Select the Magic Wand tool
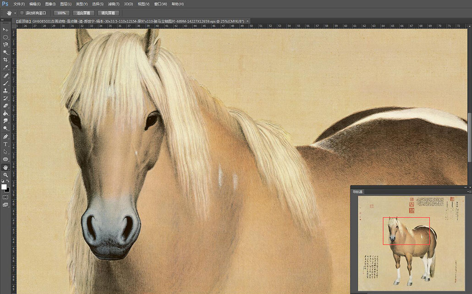This screenshot has height=294, width=472. pyautogui.click(x=5, y=52)
